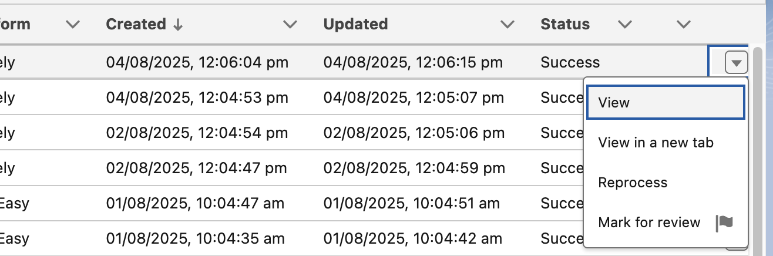Image resolution: width=773 pixels, height=256 pixels.
Task: Select the row created 01/08/2025, 10:04:47 am
Action: (x=195, y=204)
